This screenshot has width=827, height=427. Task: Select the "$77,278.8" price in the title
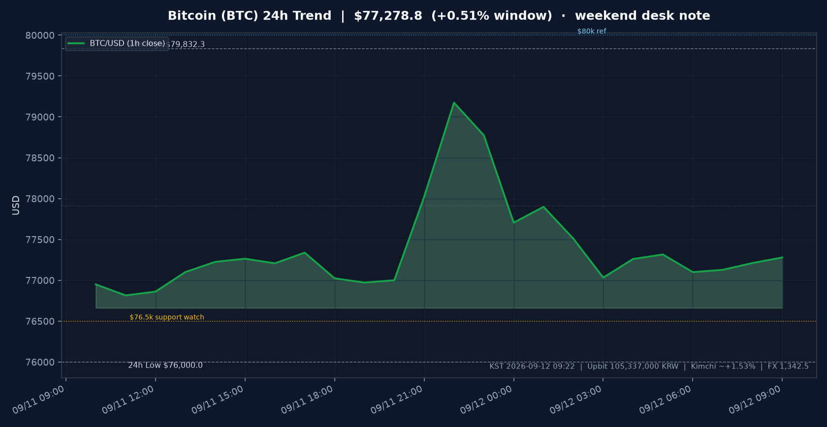(388, 16)
